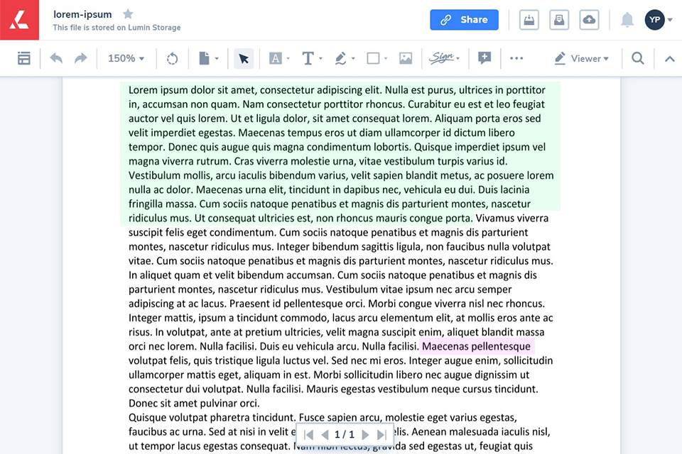Open document search

pyautogui.click(x=638, y=58)
